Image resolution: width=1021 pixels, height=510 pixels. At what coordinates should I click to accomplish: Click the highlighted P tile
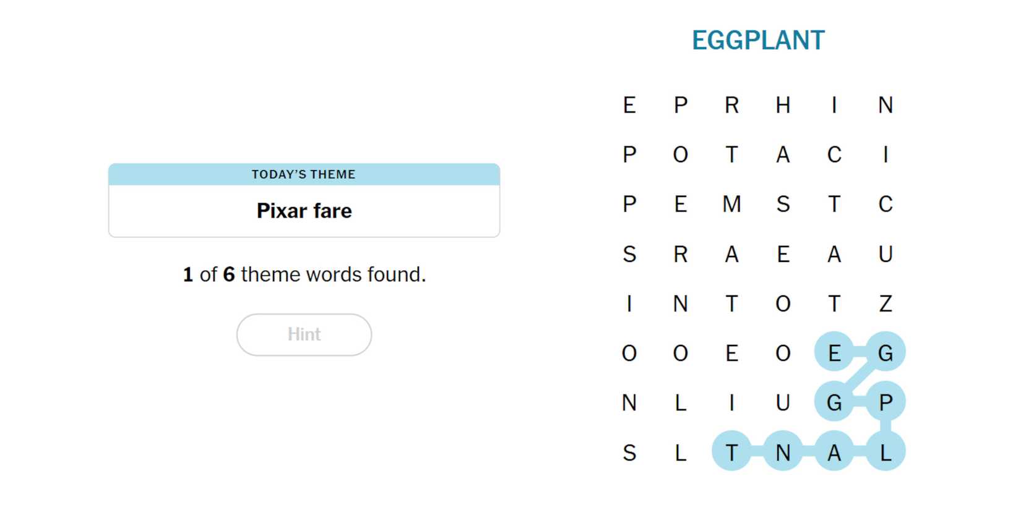885,402
